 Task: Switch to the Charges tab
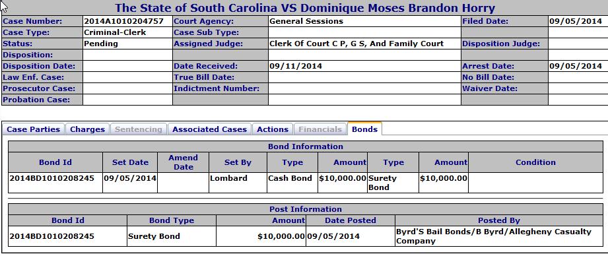87,129
